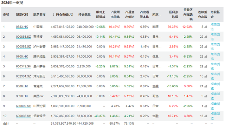Click 点击浏览 link for 香港交易所 row
This screenshot has width=225, height=126.
[215, 86]
